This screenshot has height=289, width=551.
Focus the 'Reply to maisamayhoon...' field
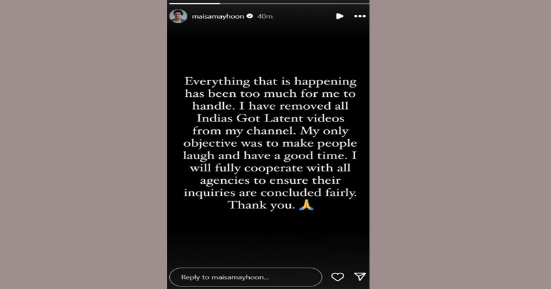[x=244, y=277]
